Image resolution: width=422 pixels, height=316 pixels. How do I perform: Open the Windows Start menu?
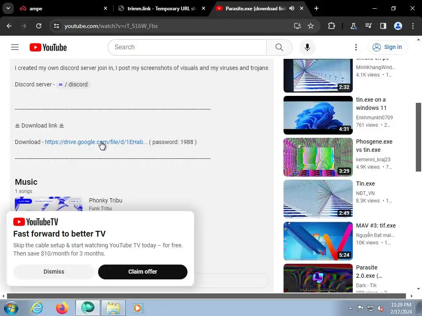click(x=11, y=308)
